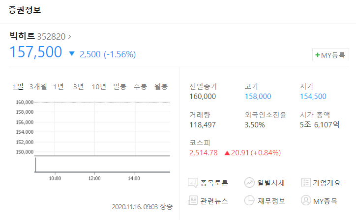Click the 저가 label
Image resolution: width=356 pixels, height=220 pixels.
(307, 86)
